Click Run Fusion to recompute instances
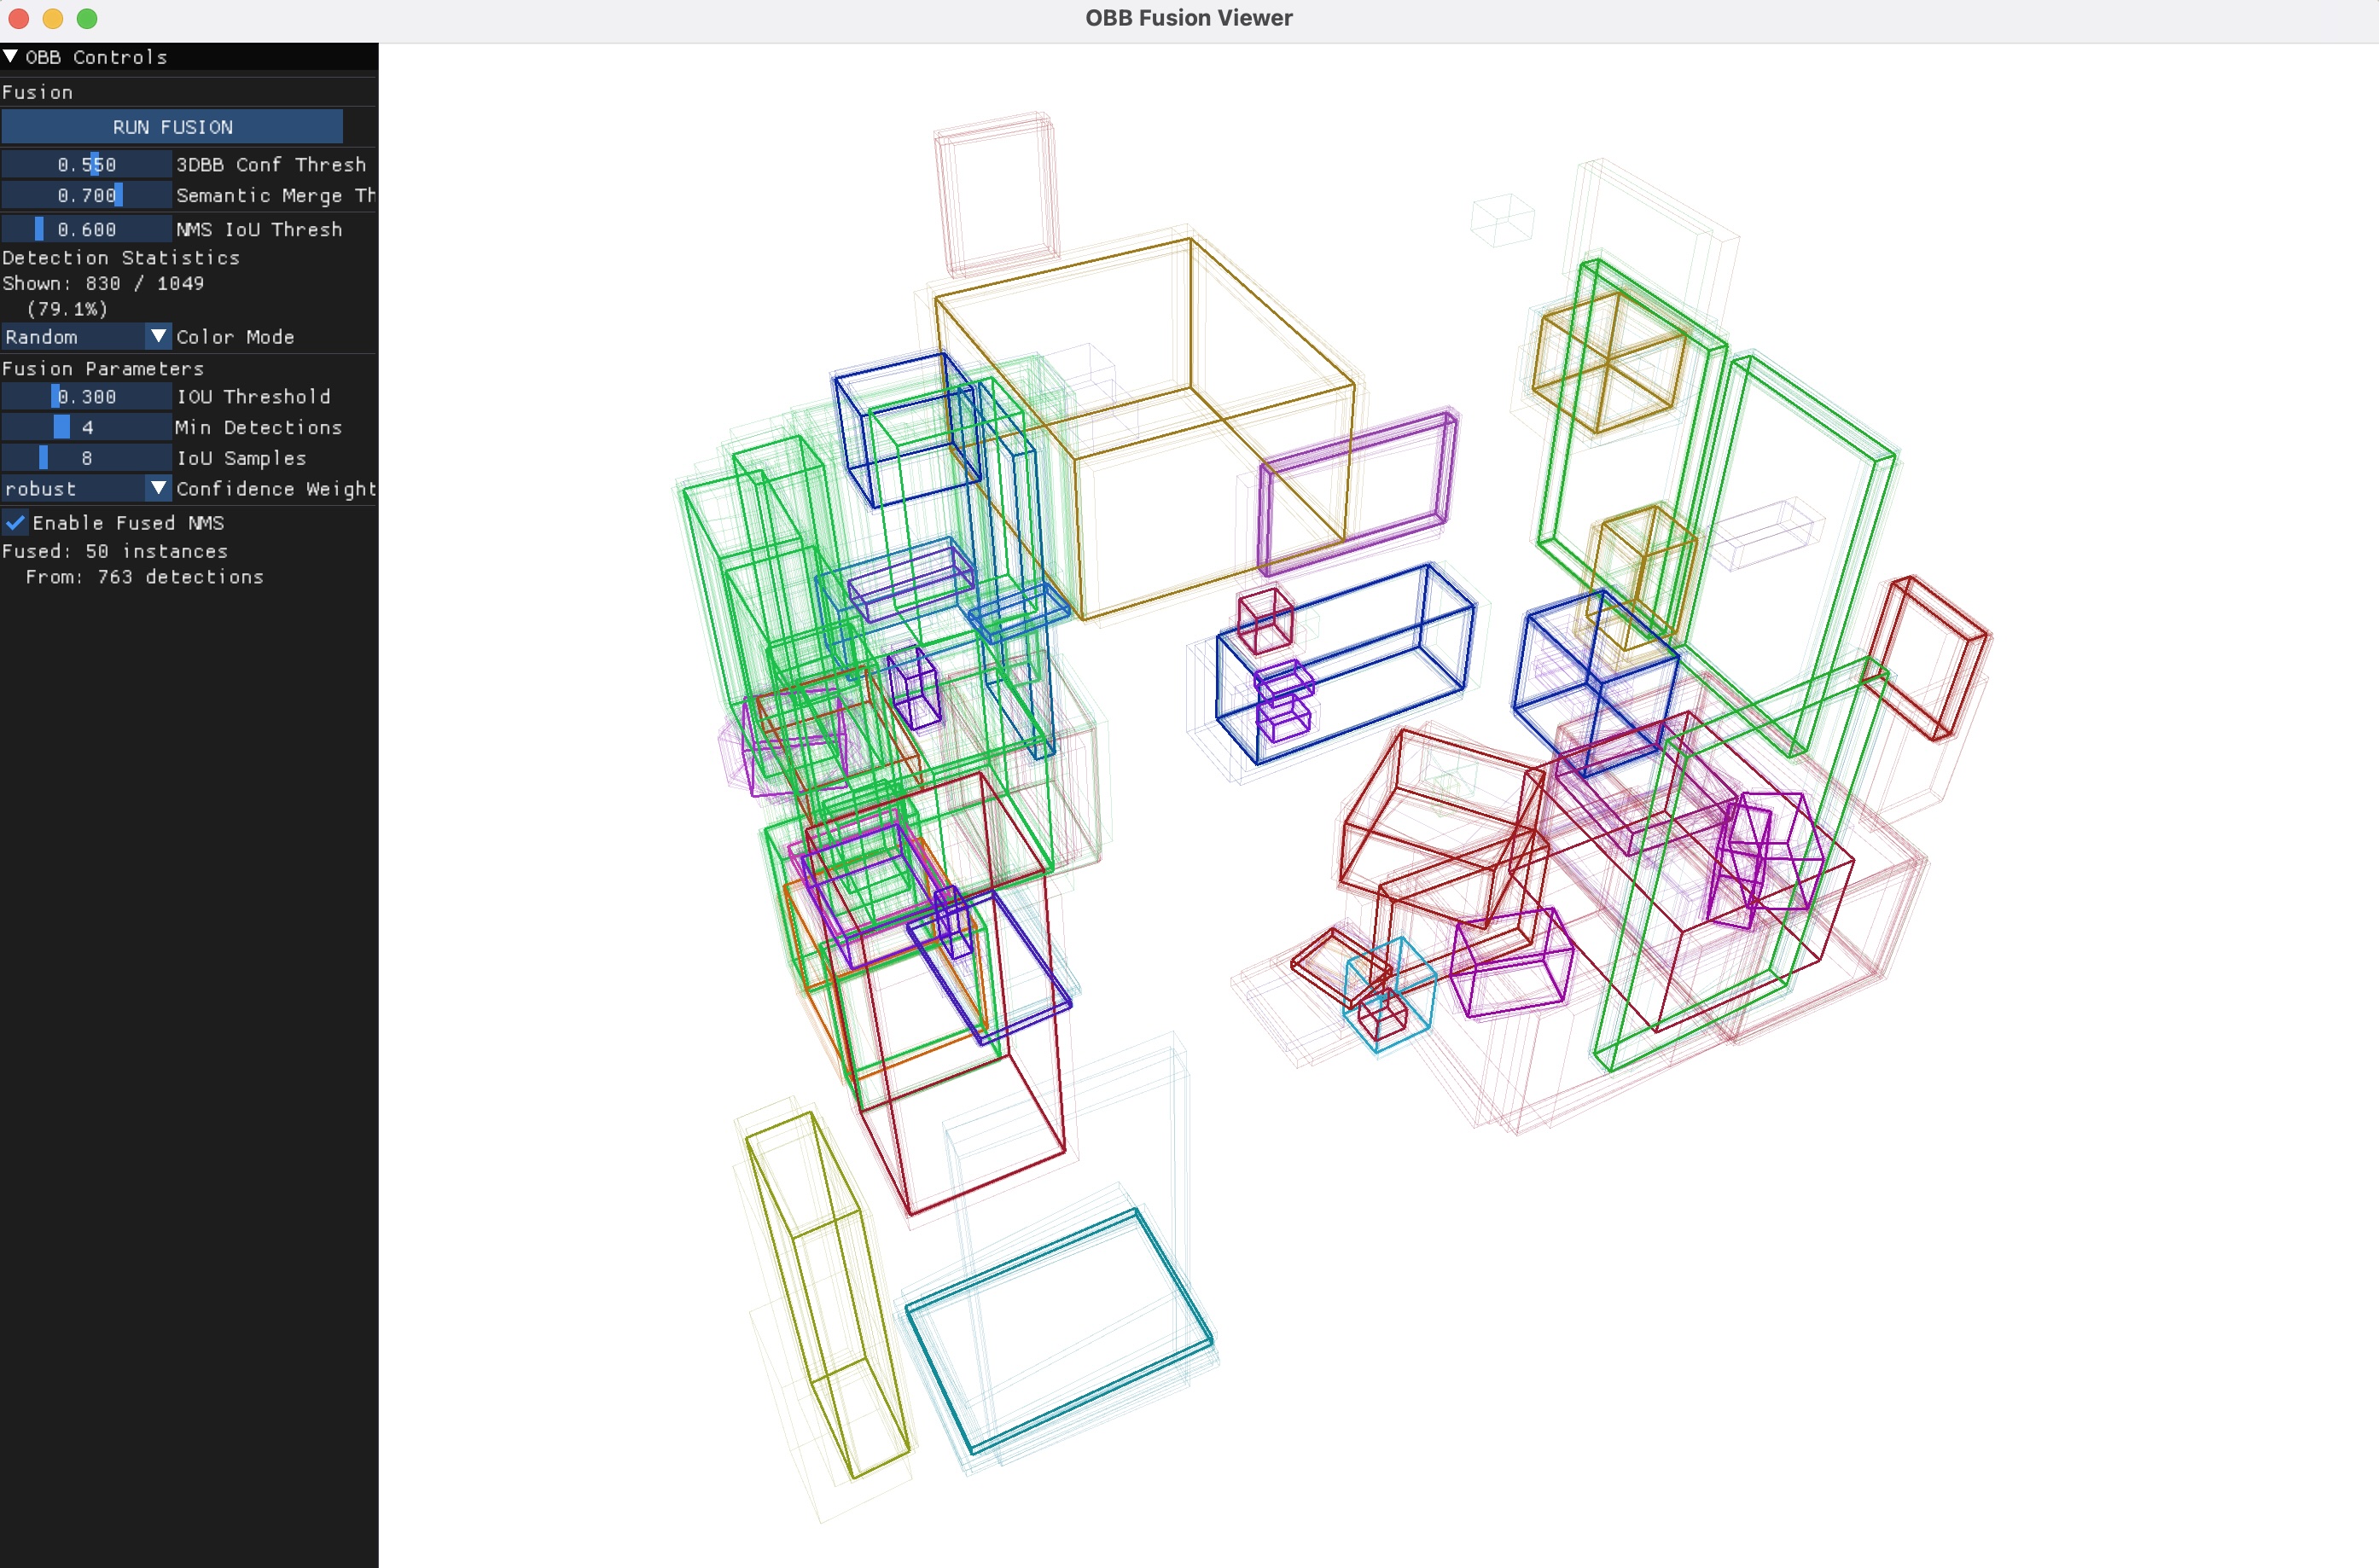Screen dimensions: 2379x1568 (172, 126)
